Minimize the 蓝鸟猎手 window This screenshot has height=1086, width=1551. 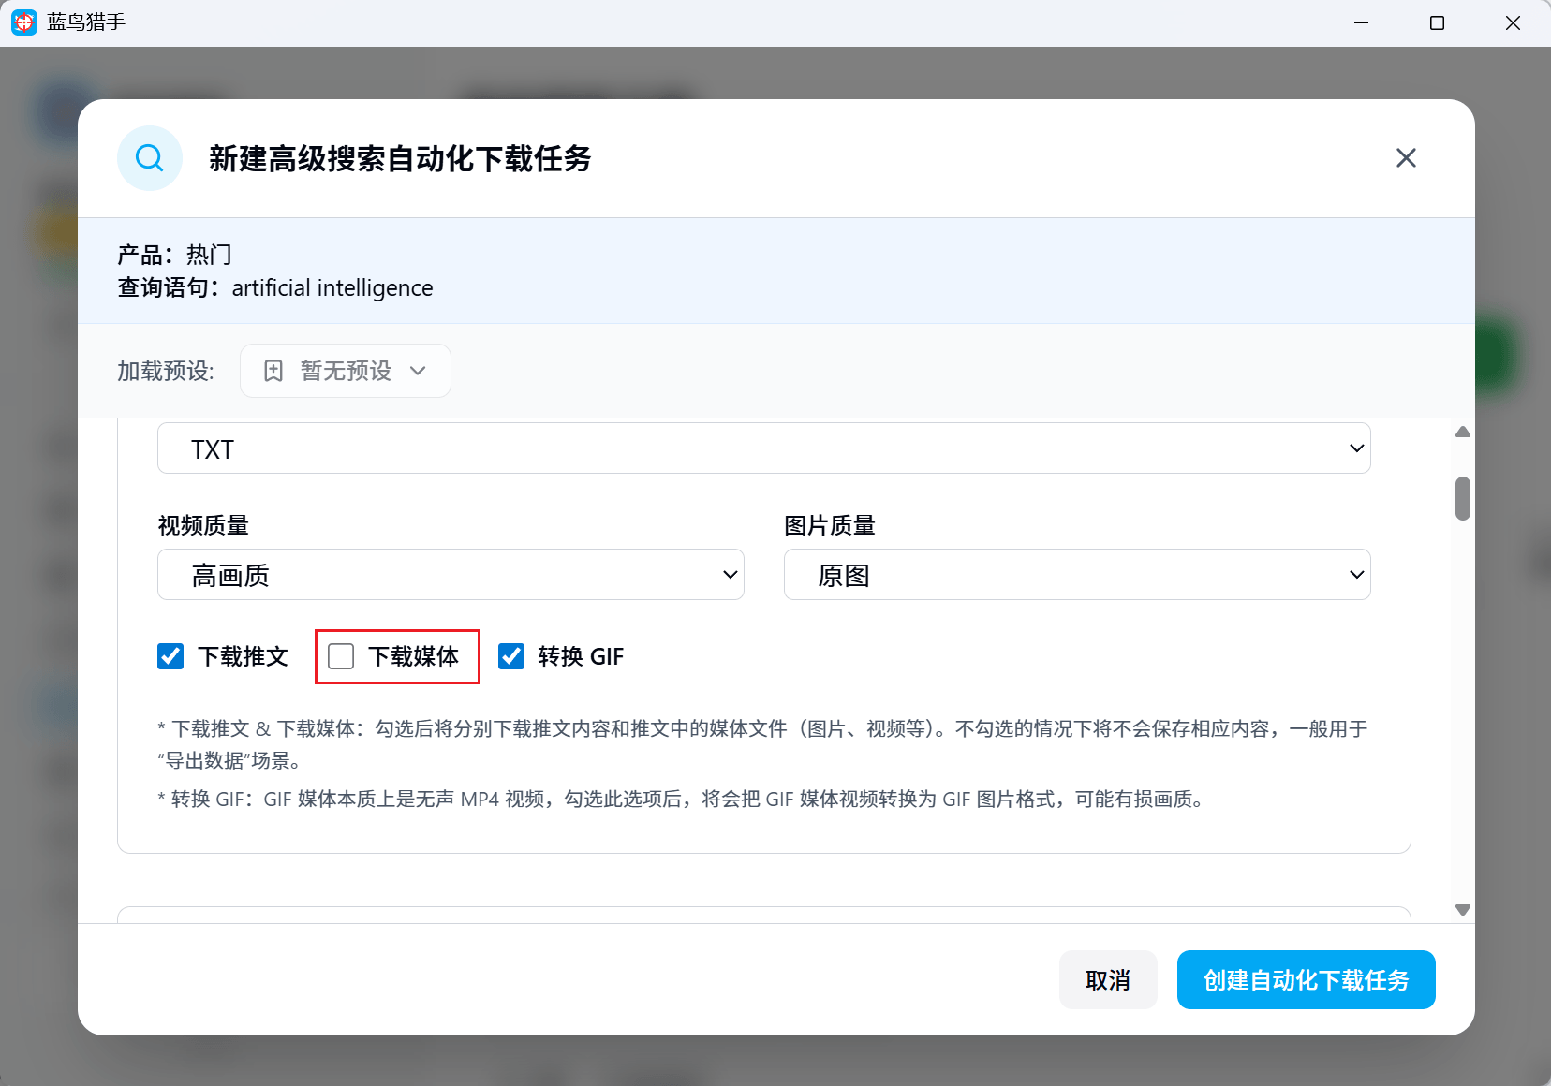(1361, 22)
